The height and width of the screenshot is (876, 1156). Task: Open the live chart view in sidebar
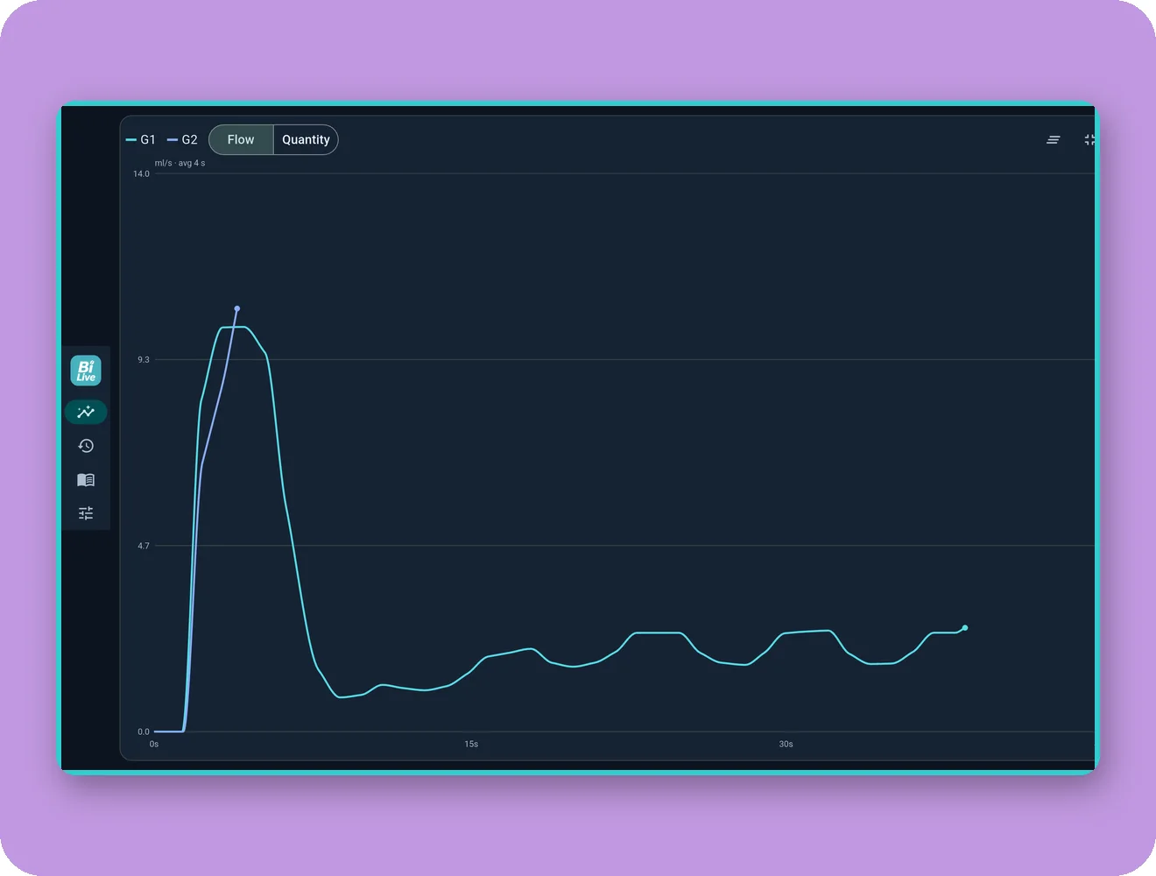[x=86, y=412]
